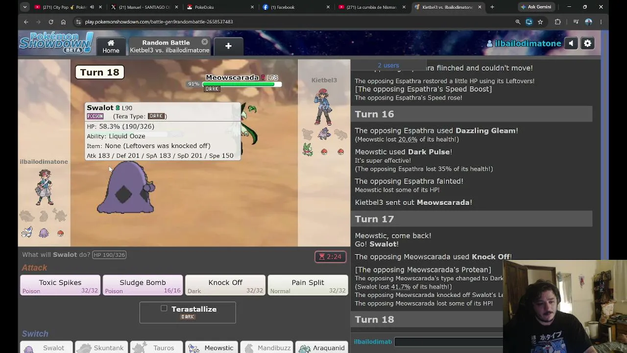The image size is (627, 353).
Task: Click Kietbel3's trainer avatar
Action: click(323, 107)
